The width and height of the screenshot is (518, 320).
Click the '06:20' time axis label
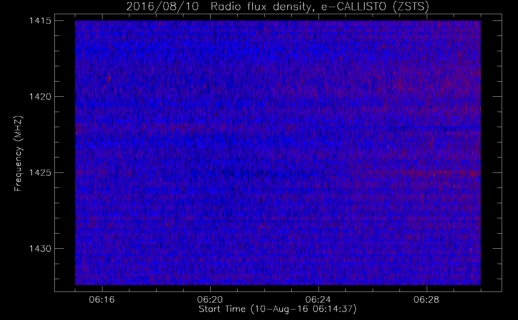[x=210, y=300]
